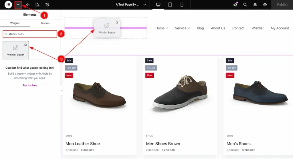Viewport: 293px width, 159px height.
Task: Click the Elements panel heading
Action: [30, 15]
